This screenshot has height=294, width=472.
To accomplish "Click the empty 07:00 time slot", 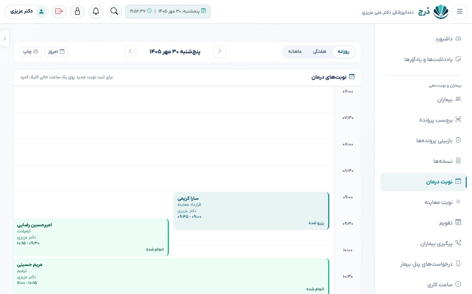I will coord(174,99).
